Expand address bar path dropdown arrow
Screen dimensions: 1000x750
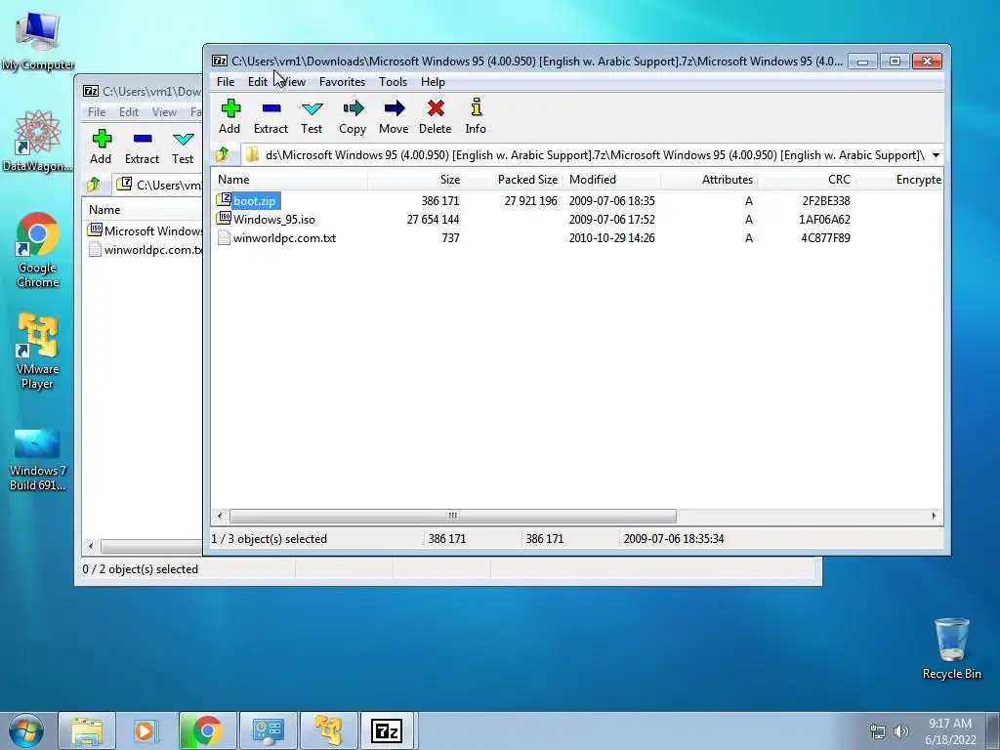pyautogui.click(x=936, y=155)
